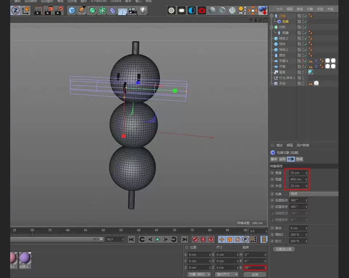Click the 应用 button at bottom
The height and width of the screenshot is (278, 349).
click(x=254, y=274)
